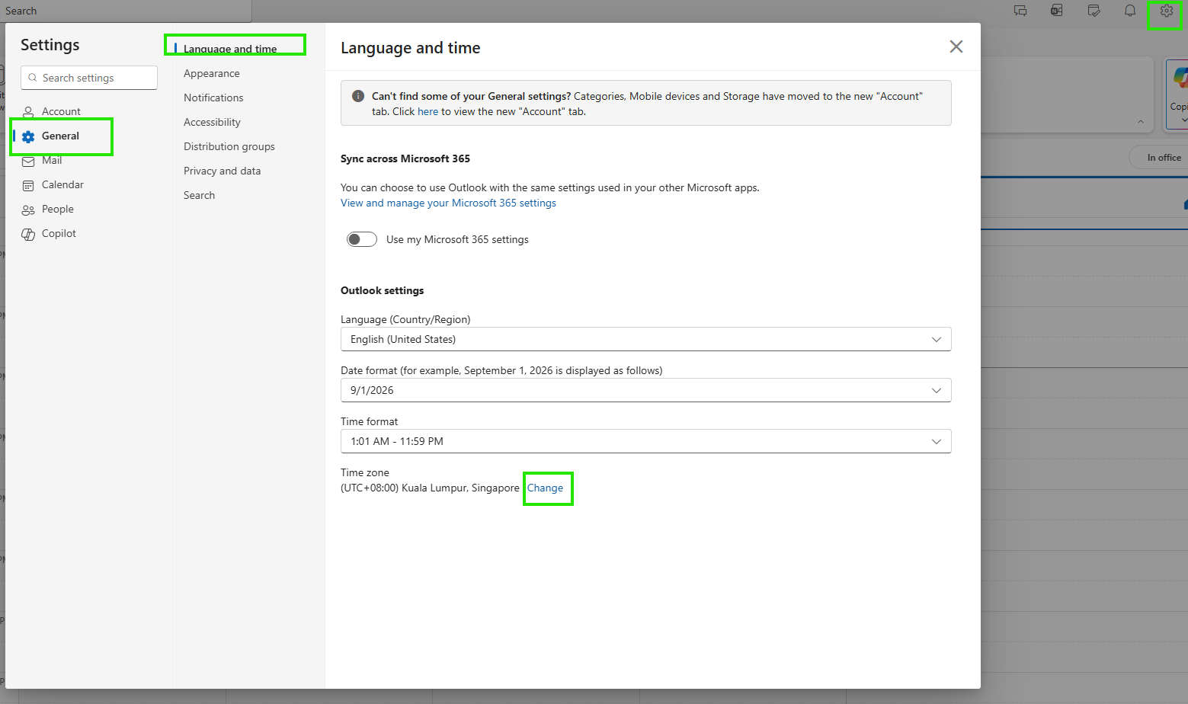This screenshot has width=1188, height=704.
Task: Open the My Day calendar-check icon
Action: [1094, 11]
